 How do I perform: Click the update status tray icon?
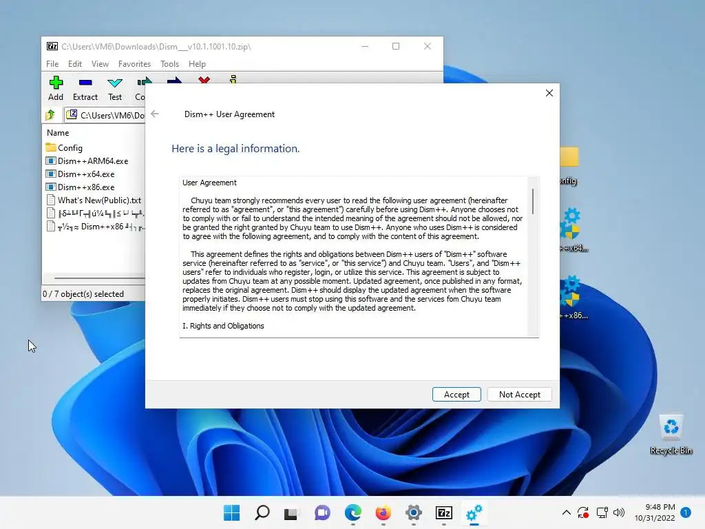[583, 512]
